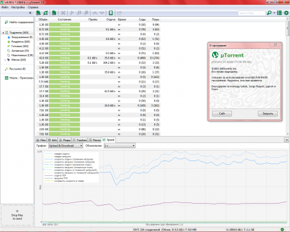Select the 32.4 GB torrent row
Screen dimensions: 290x232
(x=99, y=96)
